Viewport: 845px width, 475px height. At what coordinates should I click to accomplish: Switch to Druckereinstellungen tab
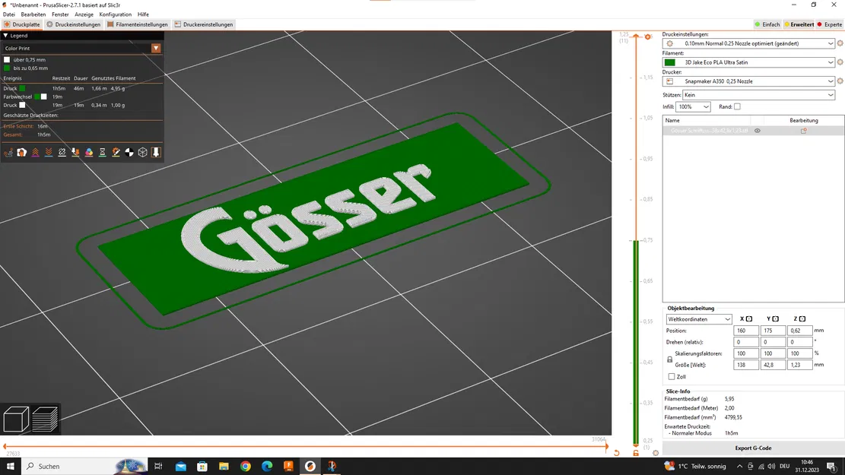[204, 24]
